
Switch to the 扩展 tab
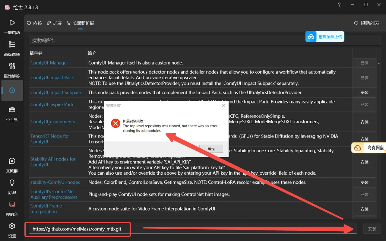[54, 23]
